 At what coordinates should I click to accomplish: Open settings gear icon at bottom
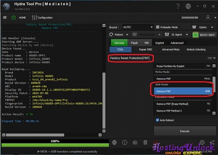point(202,142)
